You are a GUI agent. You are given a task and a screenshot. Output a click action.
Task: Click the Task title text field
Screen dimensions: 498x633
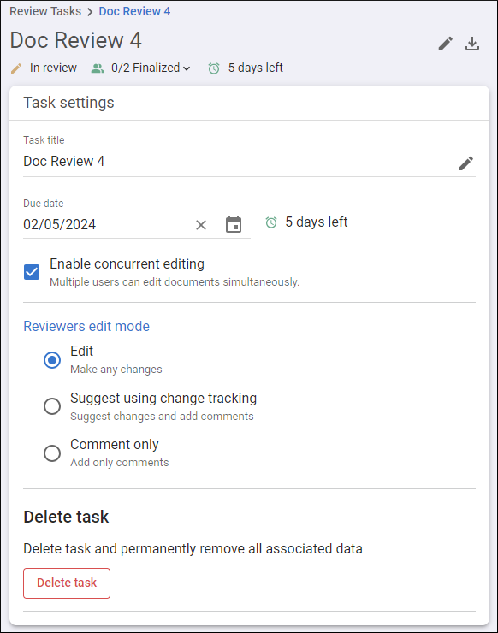(x=238, y=162)
